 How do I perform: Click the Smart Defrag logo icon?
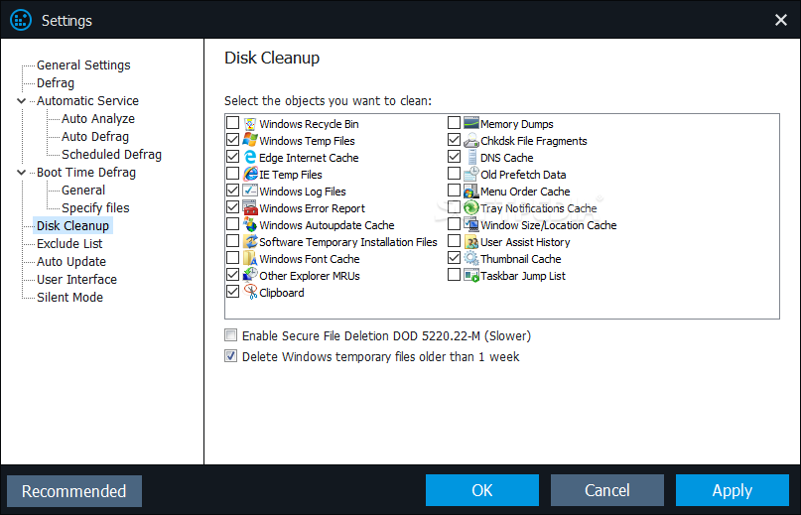pos(21,21)
